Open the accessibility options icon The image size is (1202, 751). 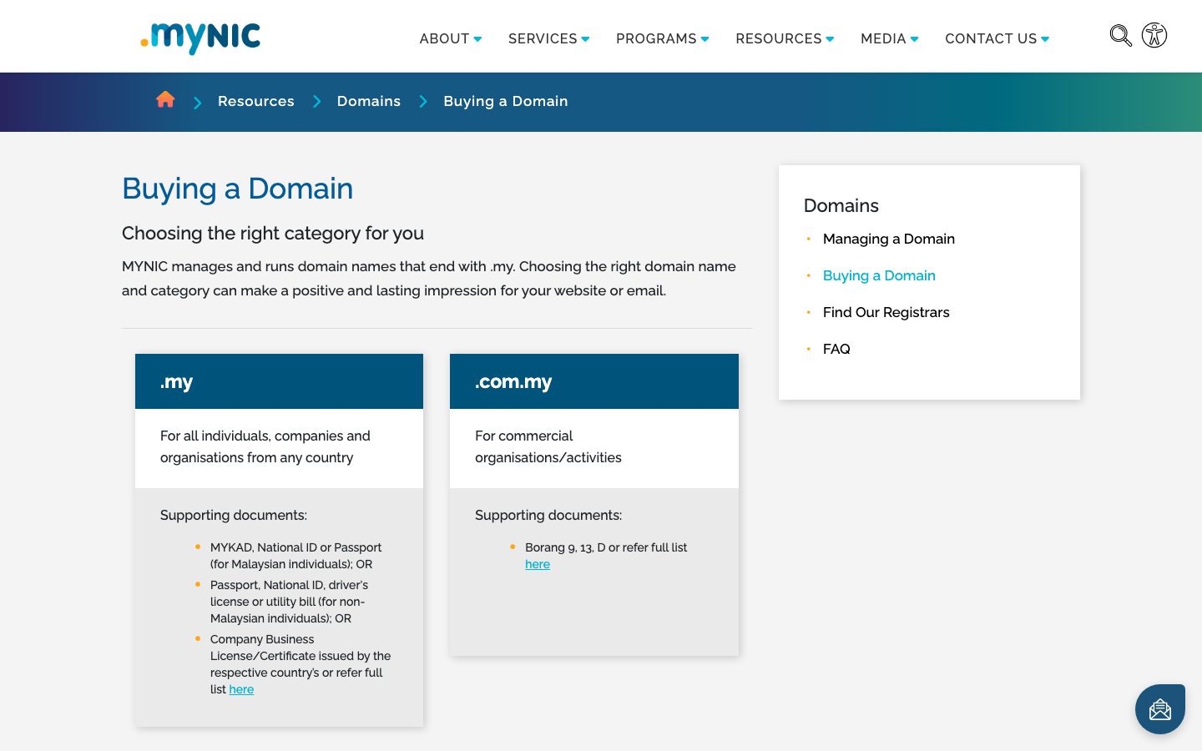(x=1154, y=35)
